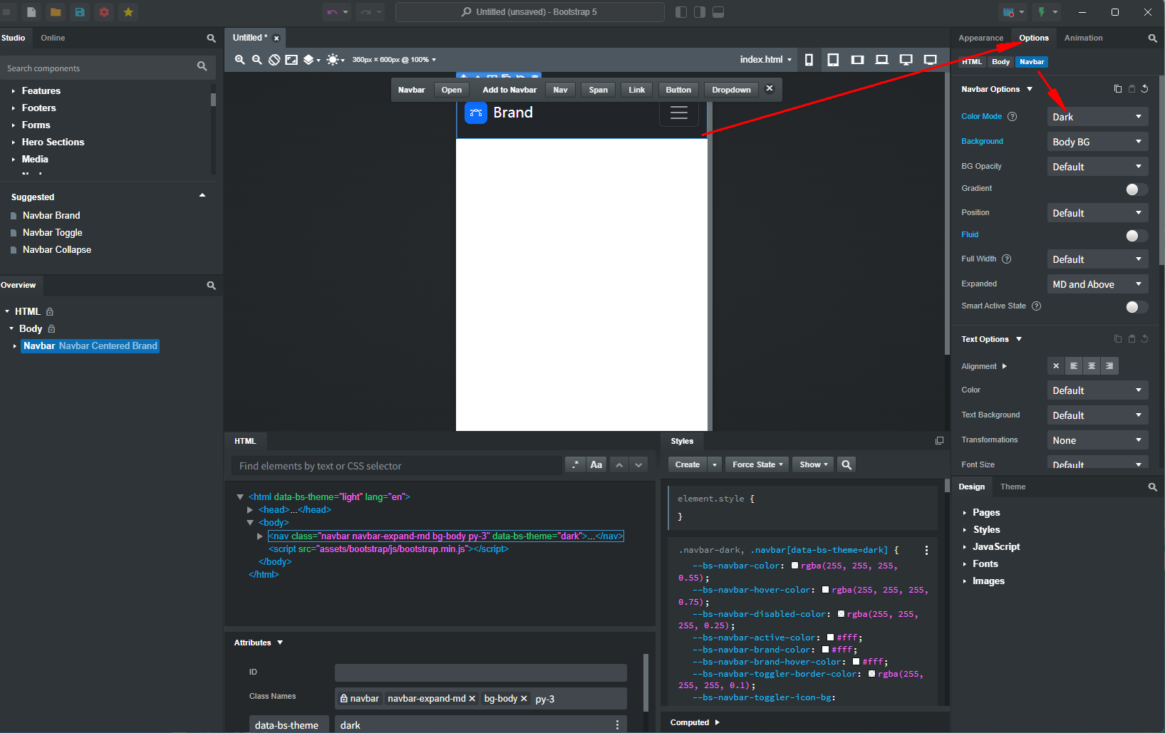Add a Dropdown to the navbar
The image size is (1165, 733).
(x=731, y=90)
